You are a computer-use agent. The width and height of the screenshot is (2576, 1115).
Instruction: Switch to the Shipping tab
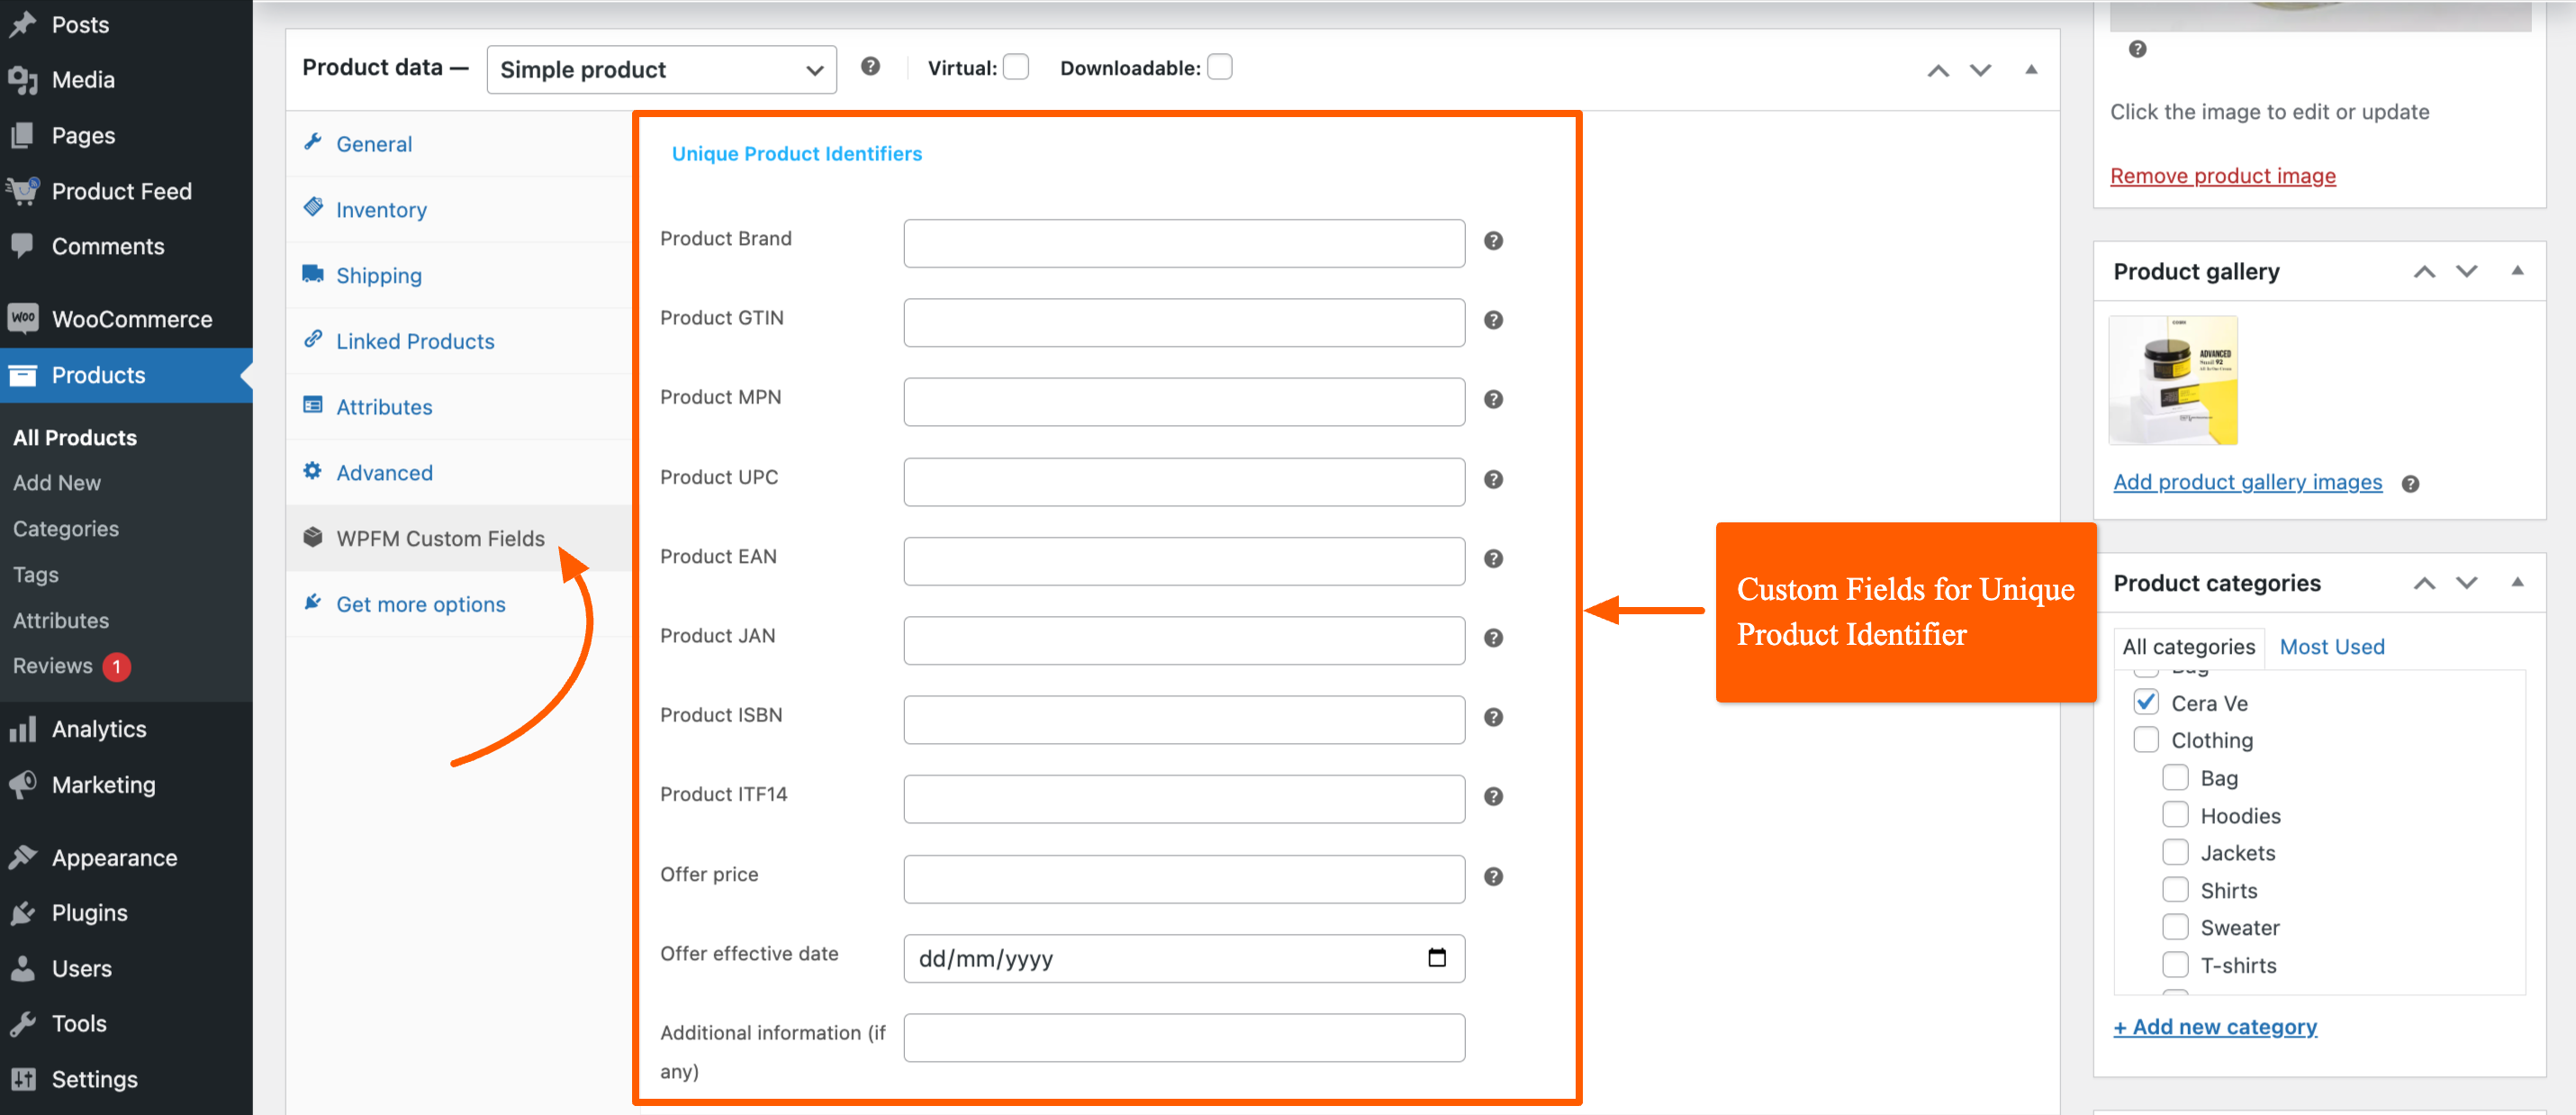tap(459, 275)
